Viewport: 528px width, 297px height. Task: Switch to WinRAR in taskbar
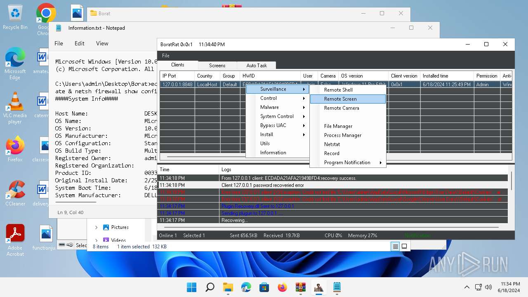click(300, 287)
